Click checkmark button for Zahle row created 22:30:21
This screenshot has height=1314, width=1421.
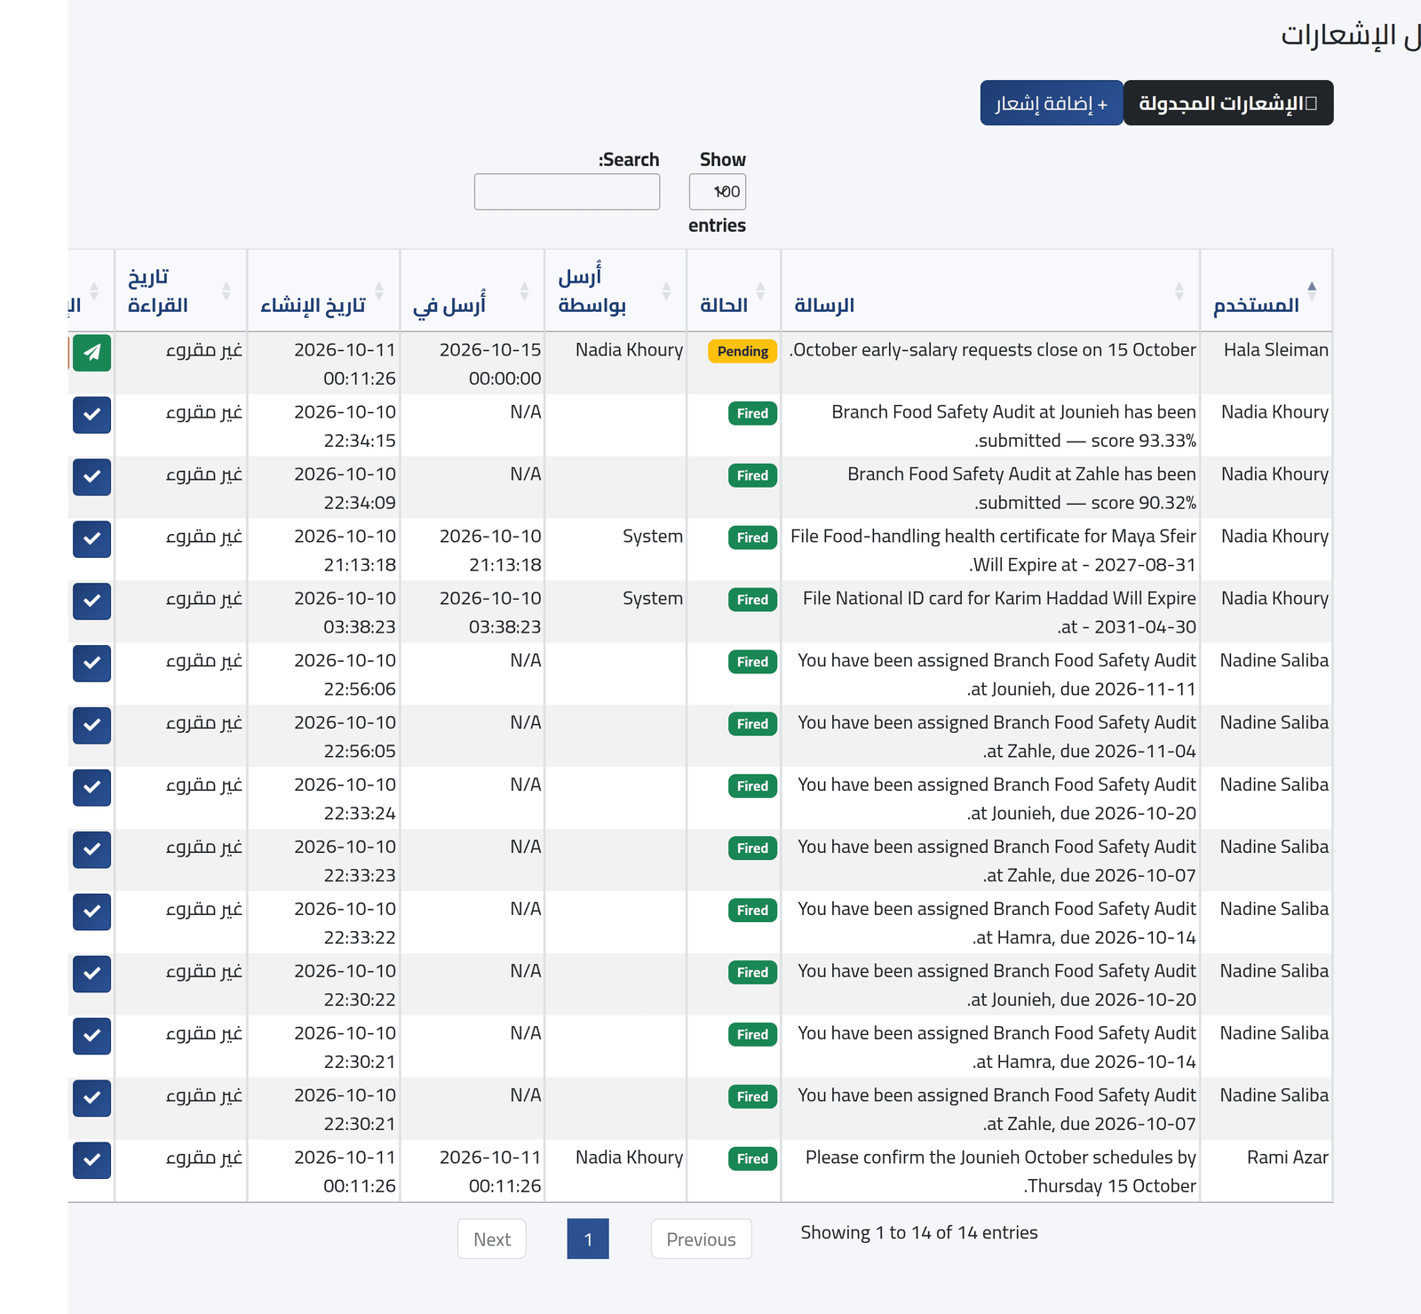[x=91, y=1099]
